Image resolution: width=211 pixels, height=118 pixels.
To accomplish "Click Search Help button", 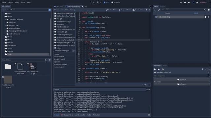I will 138,10.
